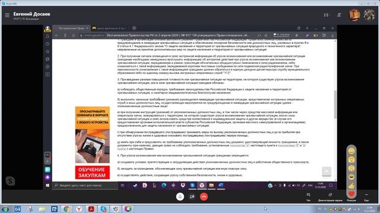This screenshot has height=213, width=380.
Task: Click the shared page vertical scrollbar thumb
Action: 335,104
